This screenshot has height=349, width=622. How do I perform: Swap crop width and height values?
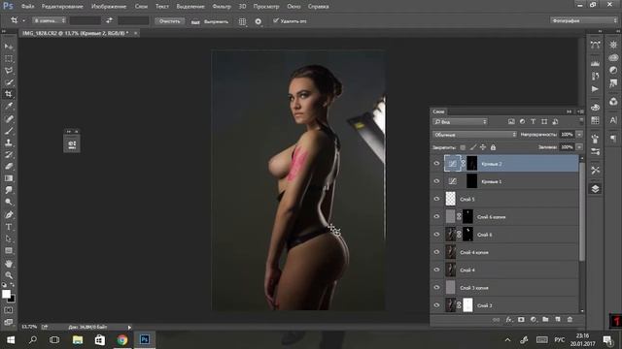point(109,20)
